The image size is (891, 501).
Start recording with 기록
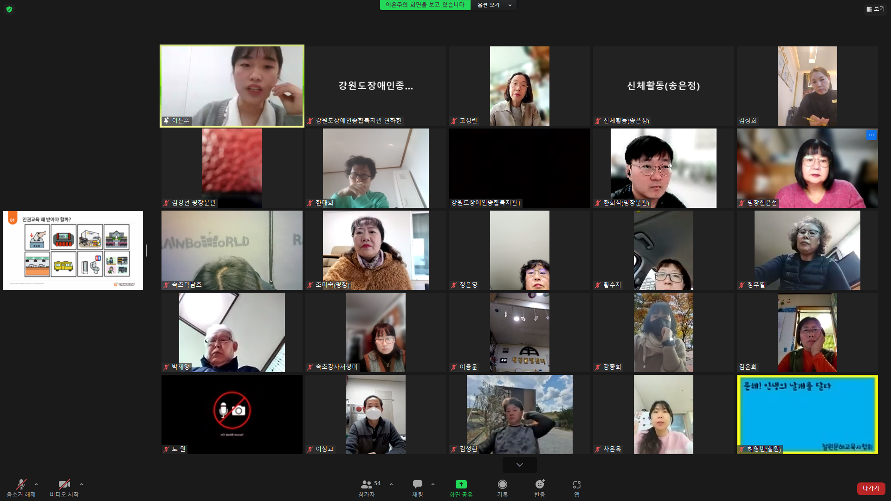click(503, 488)
